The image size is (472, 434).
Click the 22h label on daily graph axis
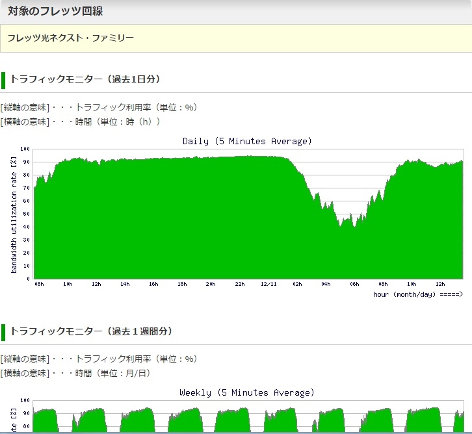(240, 284)
